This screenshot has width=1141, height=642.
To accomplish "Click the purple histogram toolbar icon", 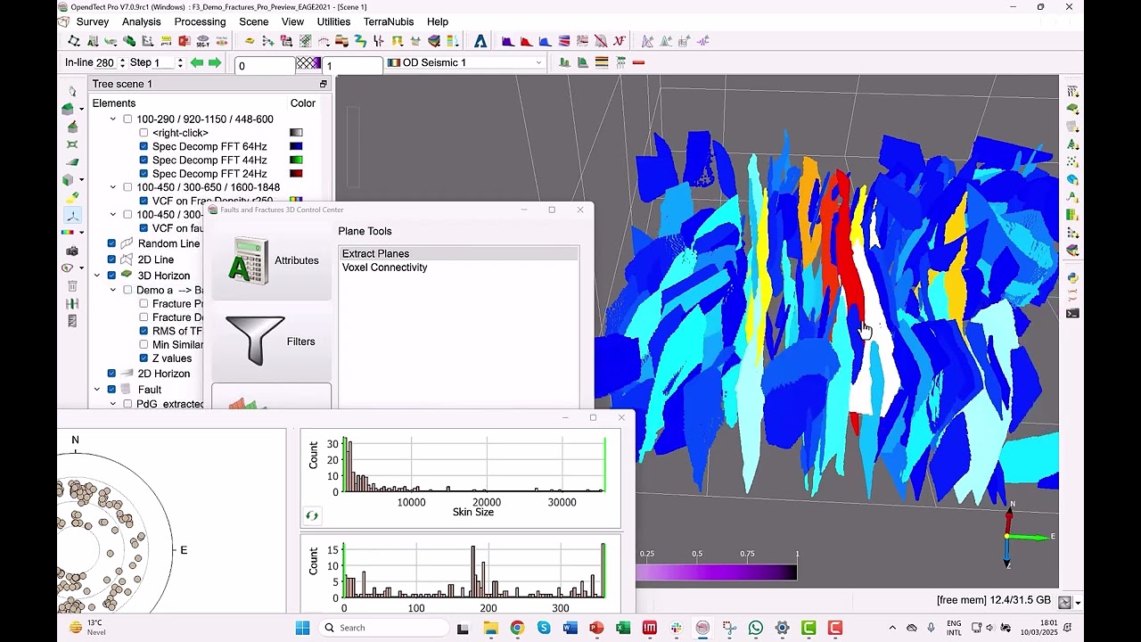I will pyautogui.click(x=508, y=41).
